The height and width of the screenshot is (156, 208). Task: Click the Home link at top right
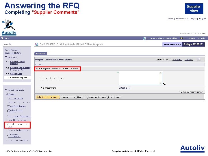pos(170,19)
